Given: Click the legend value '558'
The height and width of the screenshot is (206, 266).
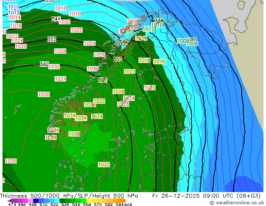Looking at the screenshot, I should (87, 204).
